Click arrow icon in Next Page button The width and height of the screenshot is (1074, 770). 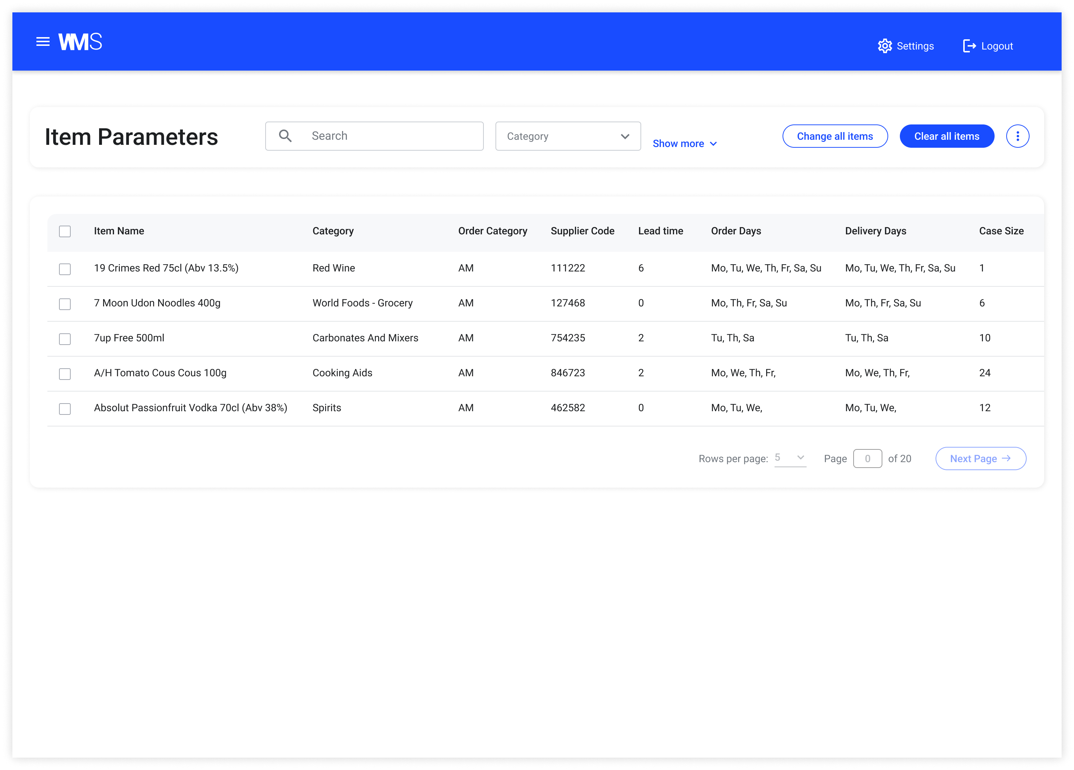(x=1006, y=458)
